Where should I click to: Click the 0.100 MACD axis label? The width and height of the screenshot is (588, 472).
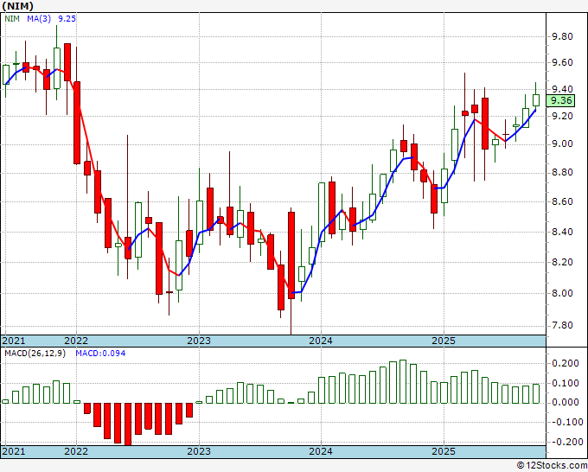coord(566,383)
